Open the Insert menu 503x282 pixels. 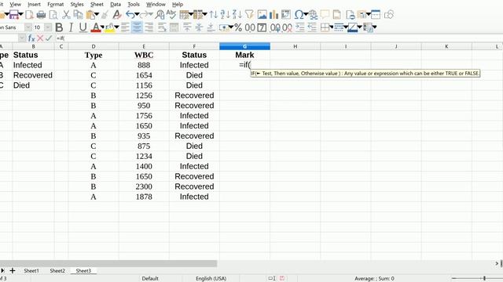click(x=34, y=5)
